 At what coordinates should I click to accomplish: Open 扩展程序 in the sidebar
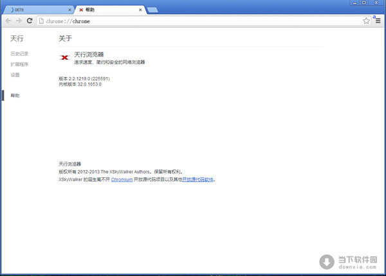click(x=19, y=64)
